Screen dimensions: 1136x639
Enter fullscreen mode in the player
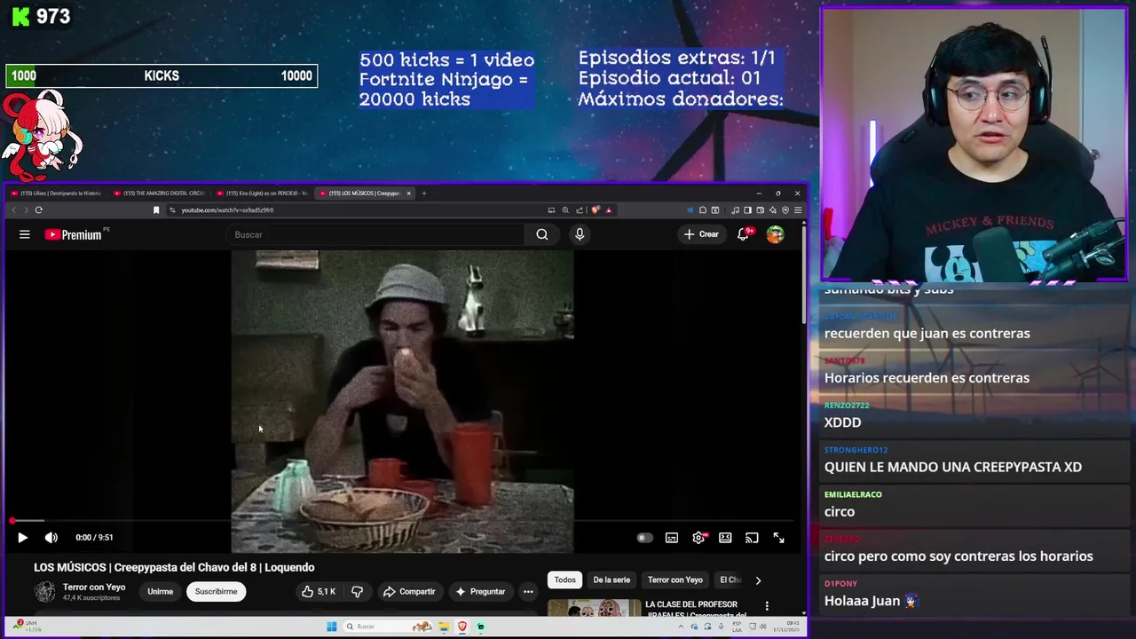click(778, 538)
